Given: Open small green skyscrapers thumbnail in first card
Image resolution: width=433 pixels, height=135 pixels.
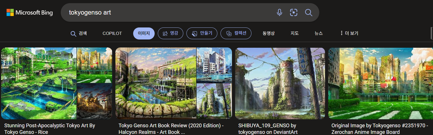Looking at the screenshot, I should 95,65.
